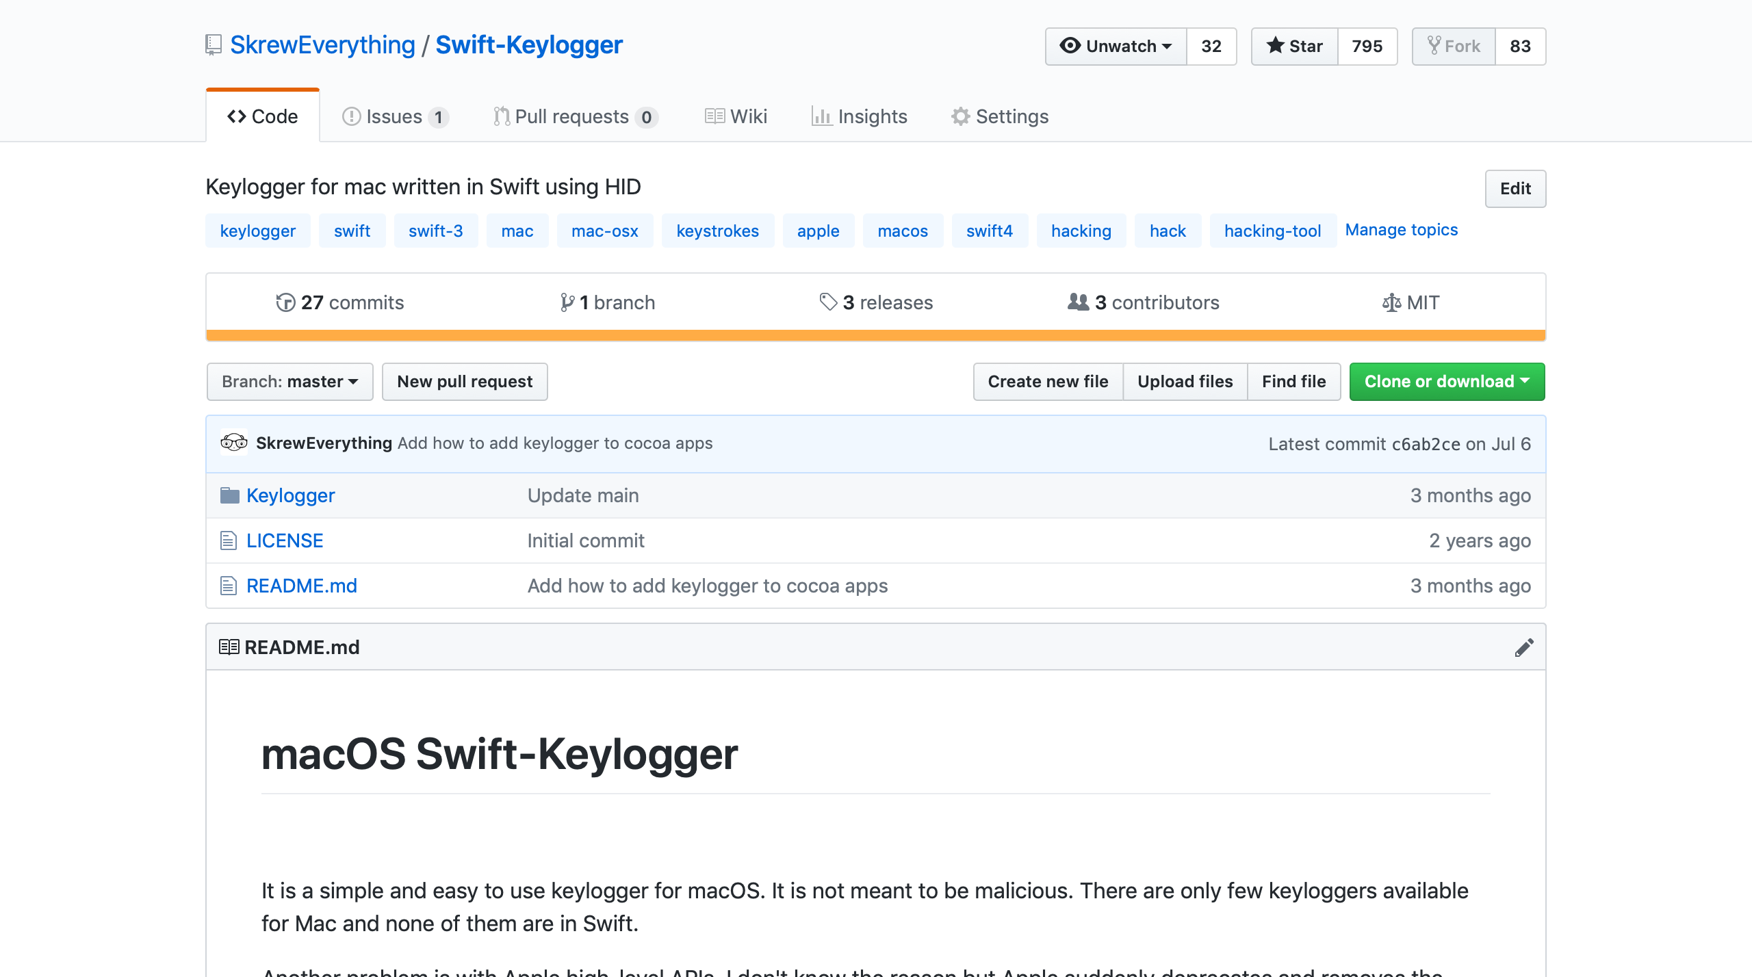Select the macos topic tag
Image resolution: width=1752 pixels, height=977 pixels.
[903, 231]
